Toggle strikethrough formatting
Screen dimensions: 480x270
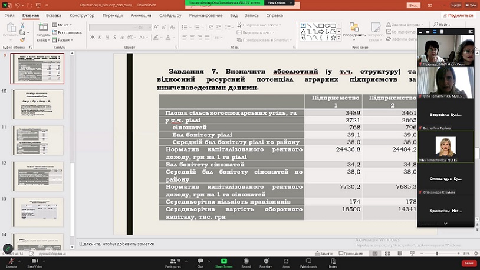pos(122,37)
